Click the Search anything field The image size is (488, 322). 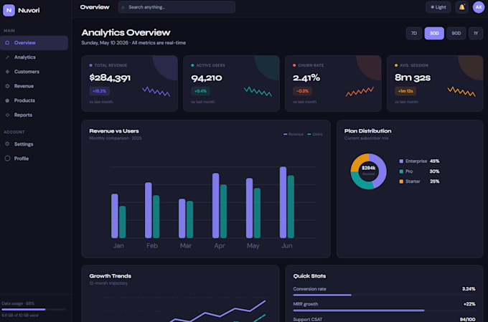tap(177, 7)
